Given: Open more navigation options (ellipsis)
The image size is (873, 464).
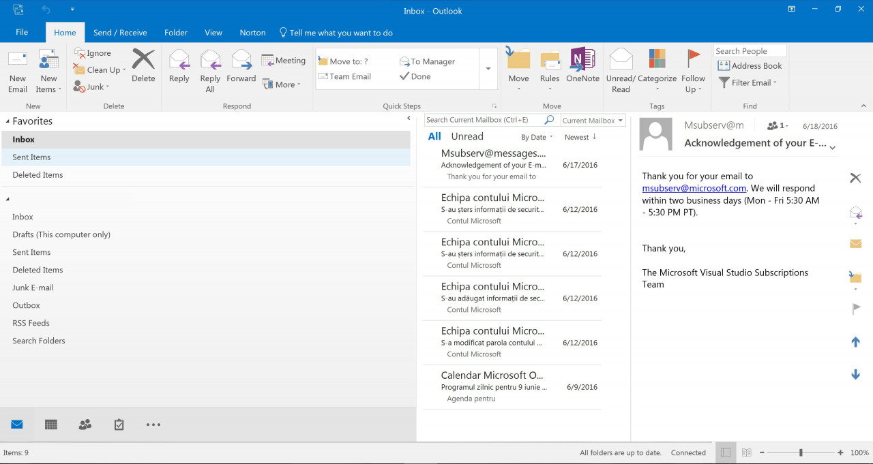Looking at the screenshot, I should pos(153,424).
